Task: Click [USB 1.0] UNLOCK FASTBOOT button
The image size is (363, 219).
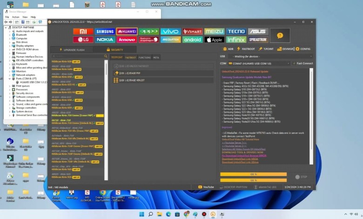Action: click(x=163, y=66)
